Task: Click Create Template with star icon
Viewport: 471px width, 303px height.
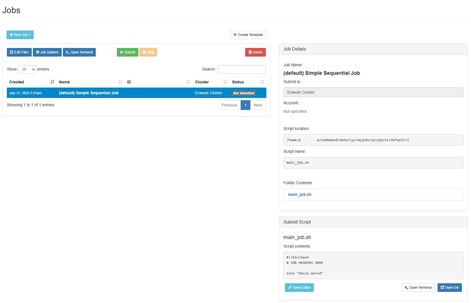Action: pyautogui.click(x=248, y=35)
